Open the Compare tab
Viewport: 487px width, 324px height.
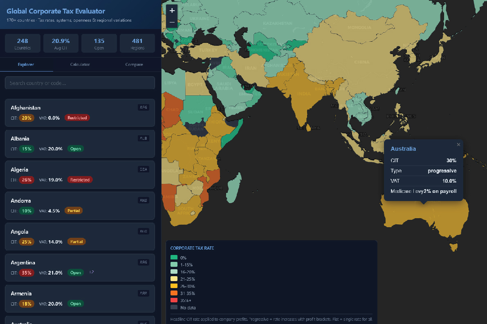[x=134, y=65]
